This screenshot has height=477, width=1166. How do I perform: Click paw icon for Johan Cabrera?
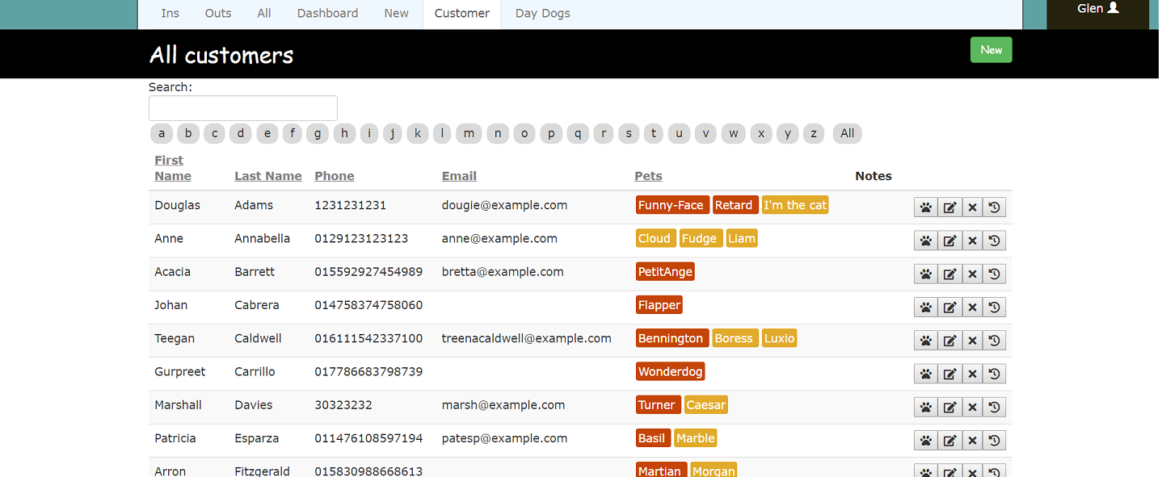tap(926, 307)
